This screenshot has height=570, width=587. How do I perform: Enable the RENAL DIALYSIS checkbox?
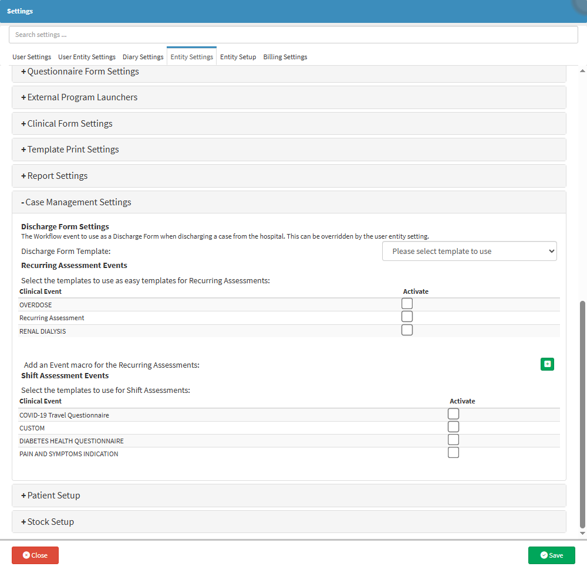pyautogui.click(x=407, y=330)
